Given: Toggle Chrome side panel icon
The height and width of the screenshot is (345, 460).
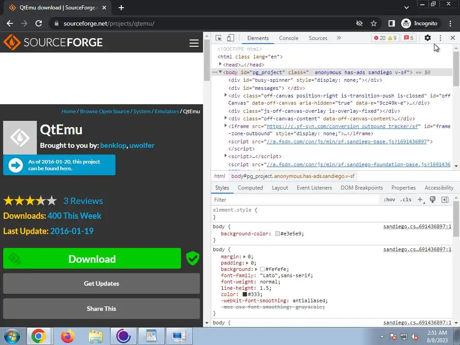Looking at the screenshot, I should 391,23.
